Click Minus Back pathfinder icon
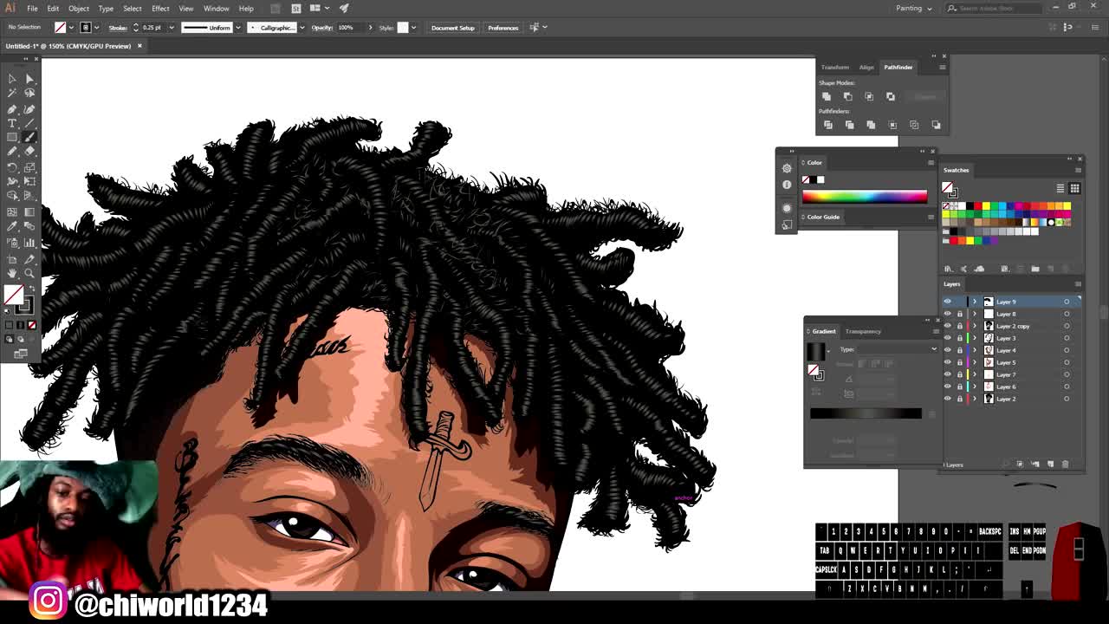 pyautogui.click(x=936, y=125)
